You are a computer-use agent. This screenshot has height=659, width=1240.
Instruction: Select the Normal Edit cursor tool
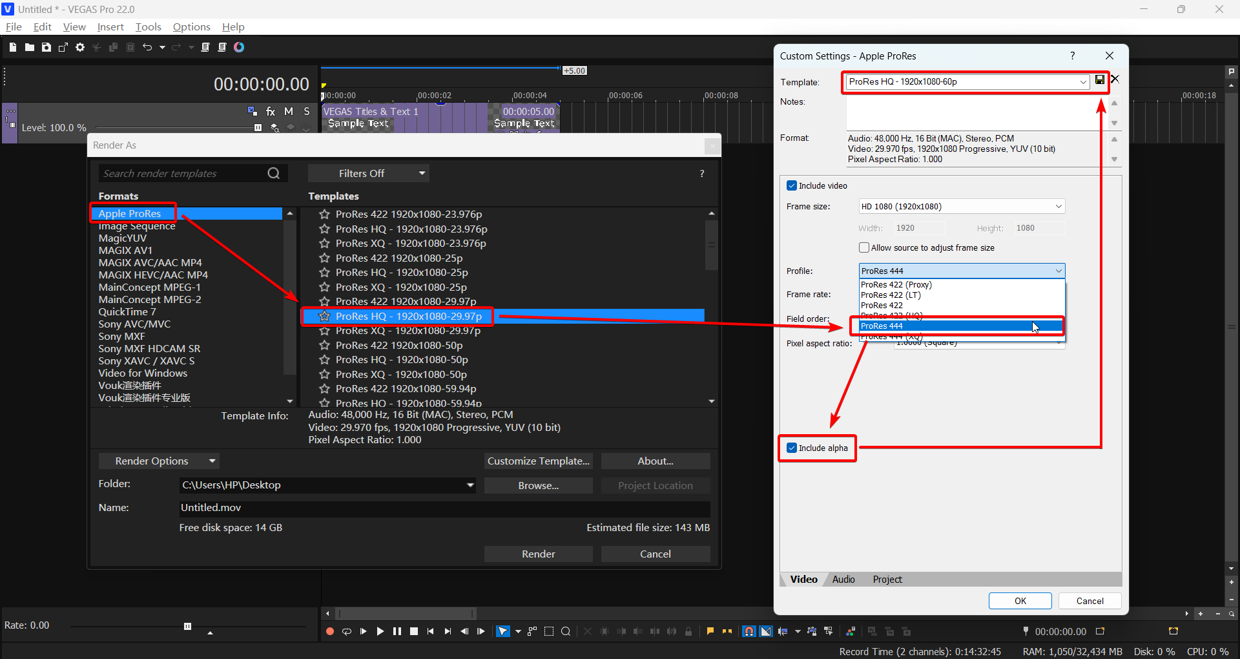503,631
